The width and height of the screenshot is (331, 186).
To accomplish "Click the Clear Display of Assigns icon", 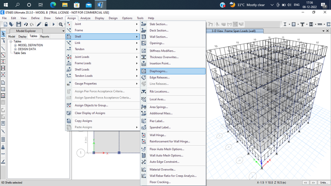I will 69,113.
